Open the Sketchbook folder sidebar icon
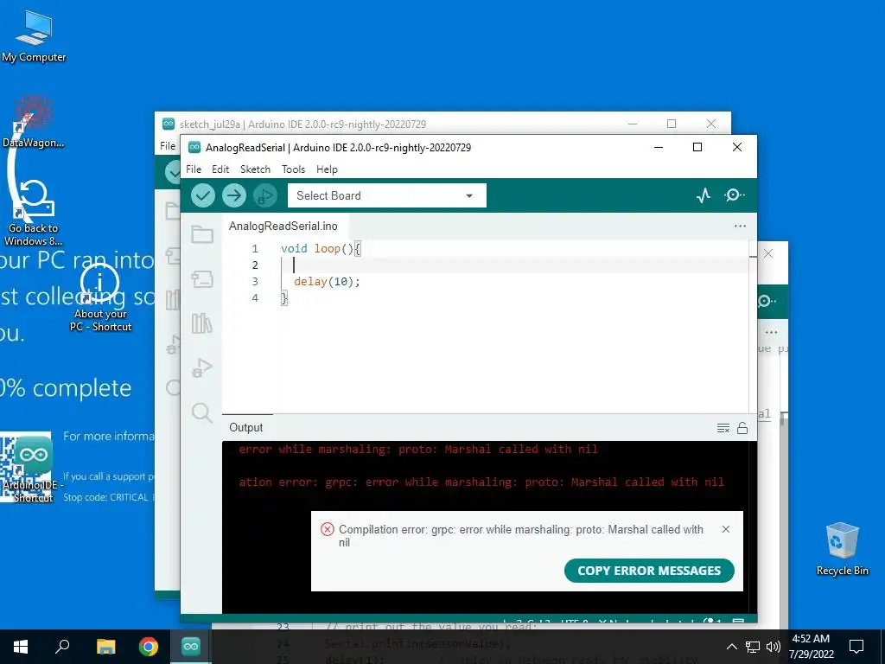This screenshot has width=885, height=664. [x=202, y=235]
